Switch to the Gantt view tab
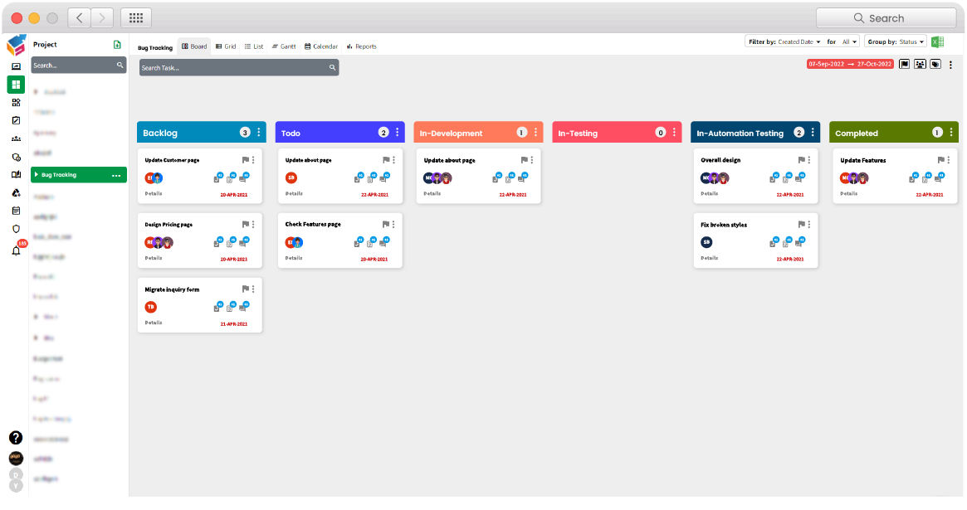Image resolution: width=967 pixels, height=510 pixels. click(x=283, y=46)
